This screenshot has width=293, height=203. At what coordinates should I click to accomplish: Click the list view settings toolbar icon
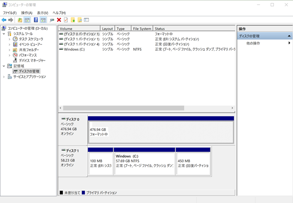[x=87, y=20]
